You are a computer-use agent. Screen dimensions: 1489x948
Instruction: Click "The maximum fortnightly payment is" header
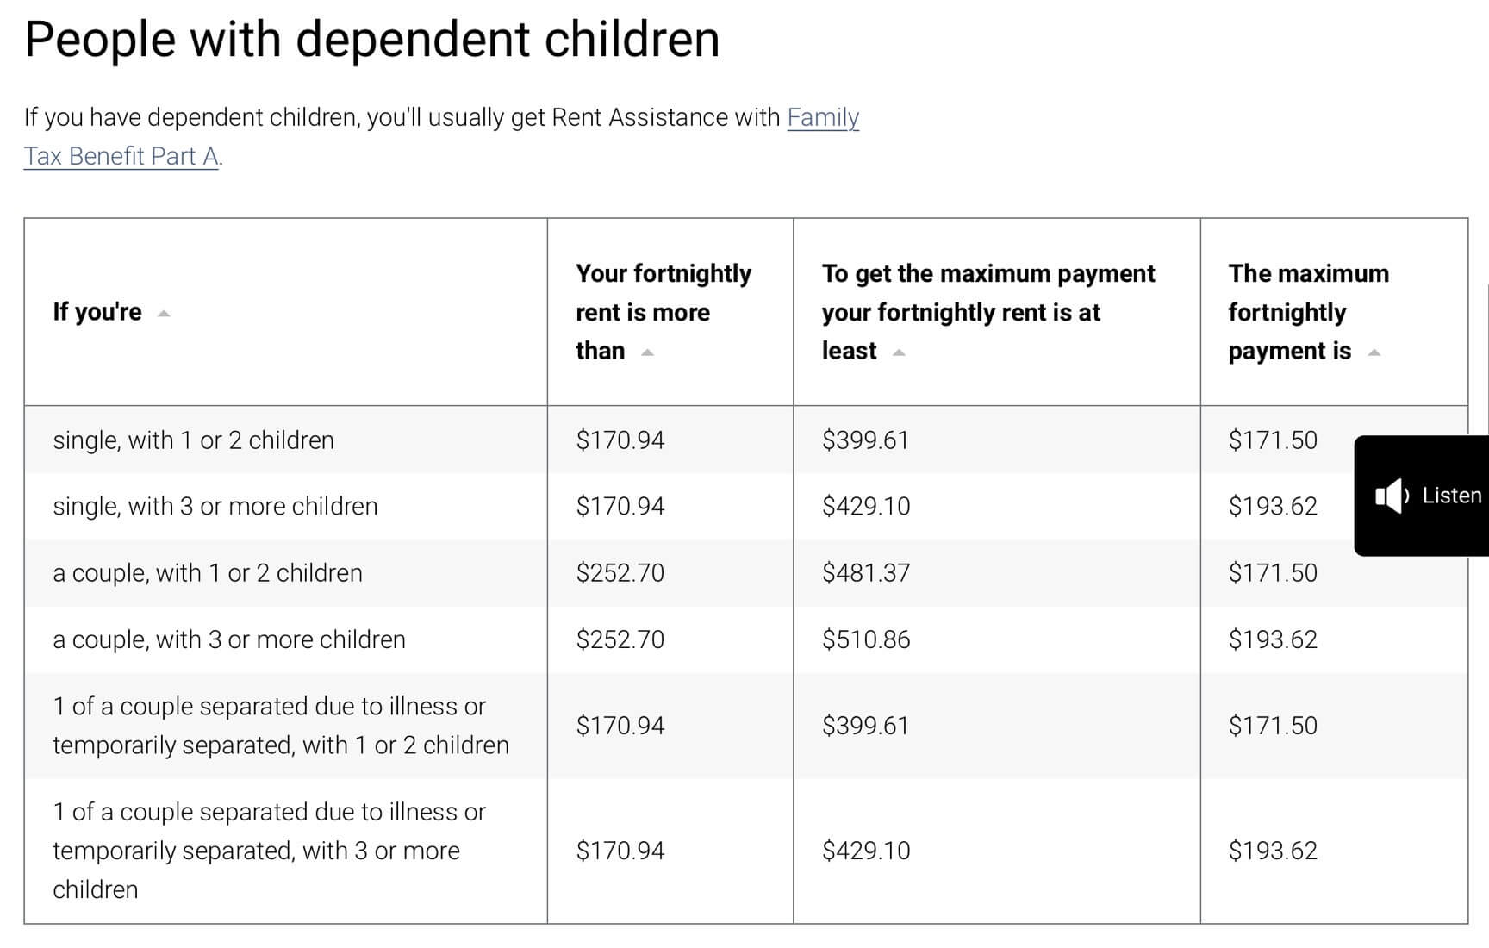[1308, 312]
